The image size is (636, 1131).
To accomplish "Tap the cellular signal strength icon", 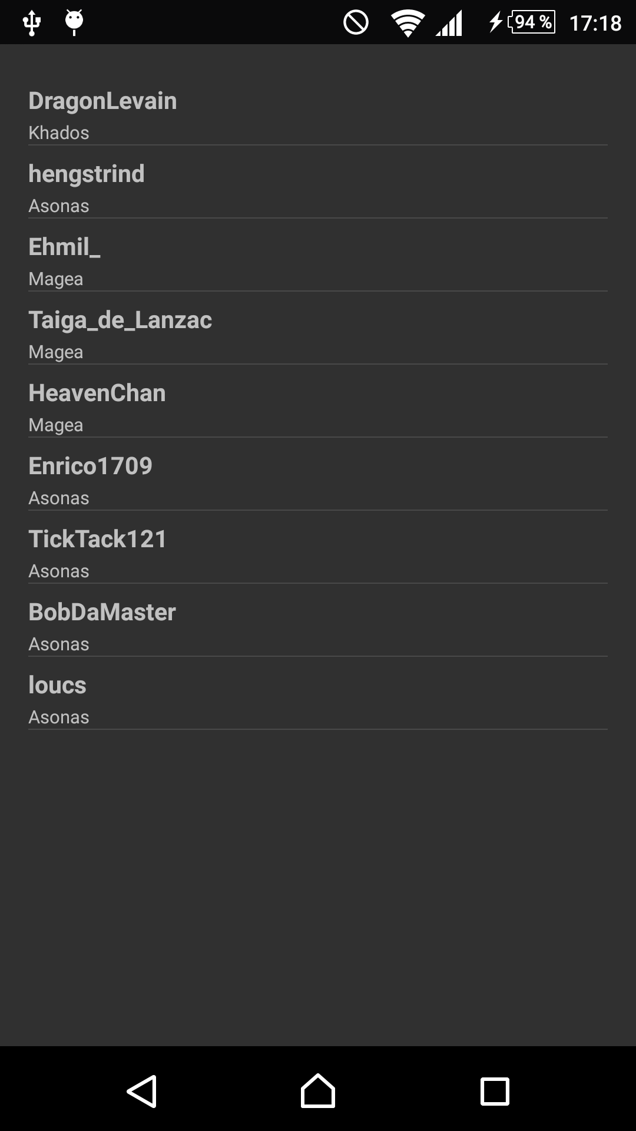I will click(449, 24).
